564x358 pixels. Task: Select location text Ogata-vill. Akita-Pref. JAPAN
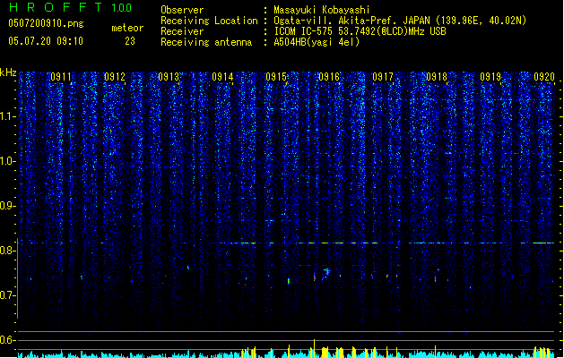[x=351, y=21]
